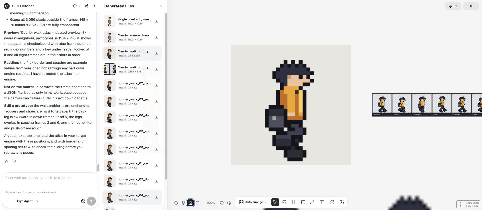The image size is (482, 210).
Task: Toggle the generated files panel icon
Action: (190, 203)
